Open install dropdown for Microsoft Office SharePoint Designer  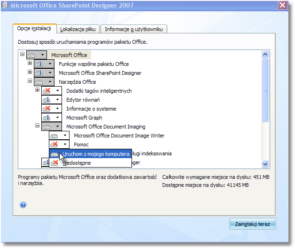coord(50,73)
